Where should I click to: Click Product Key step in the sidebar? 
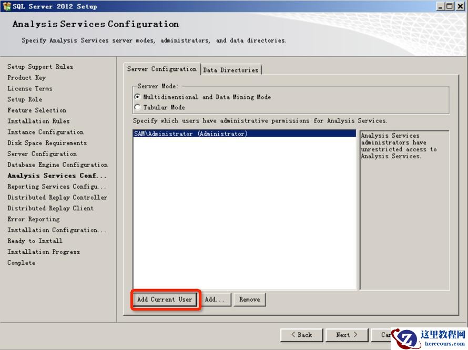(x=27, y=78)
